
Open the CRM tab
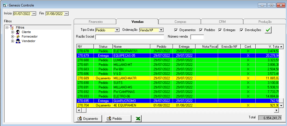click(222, 22)
